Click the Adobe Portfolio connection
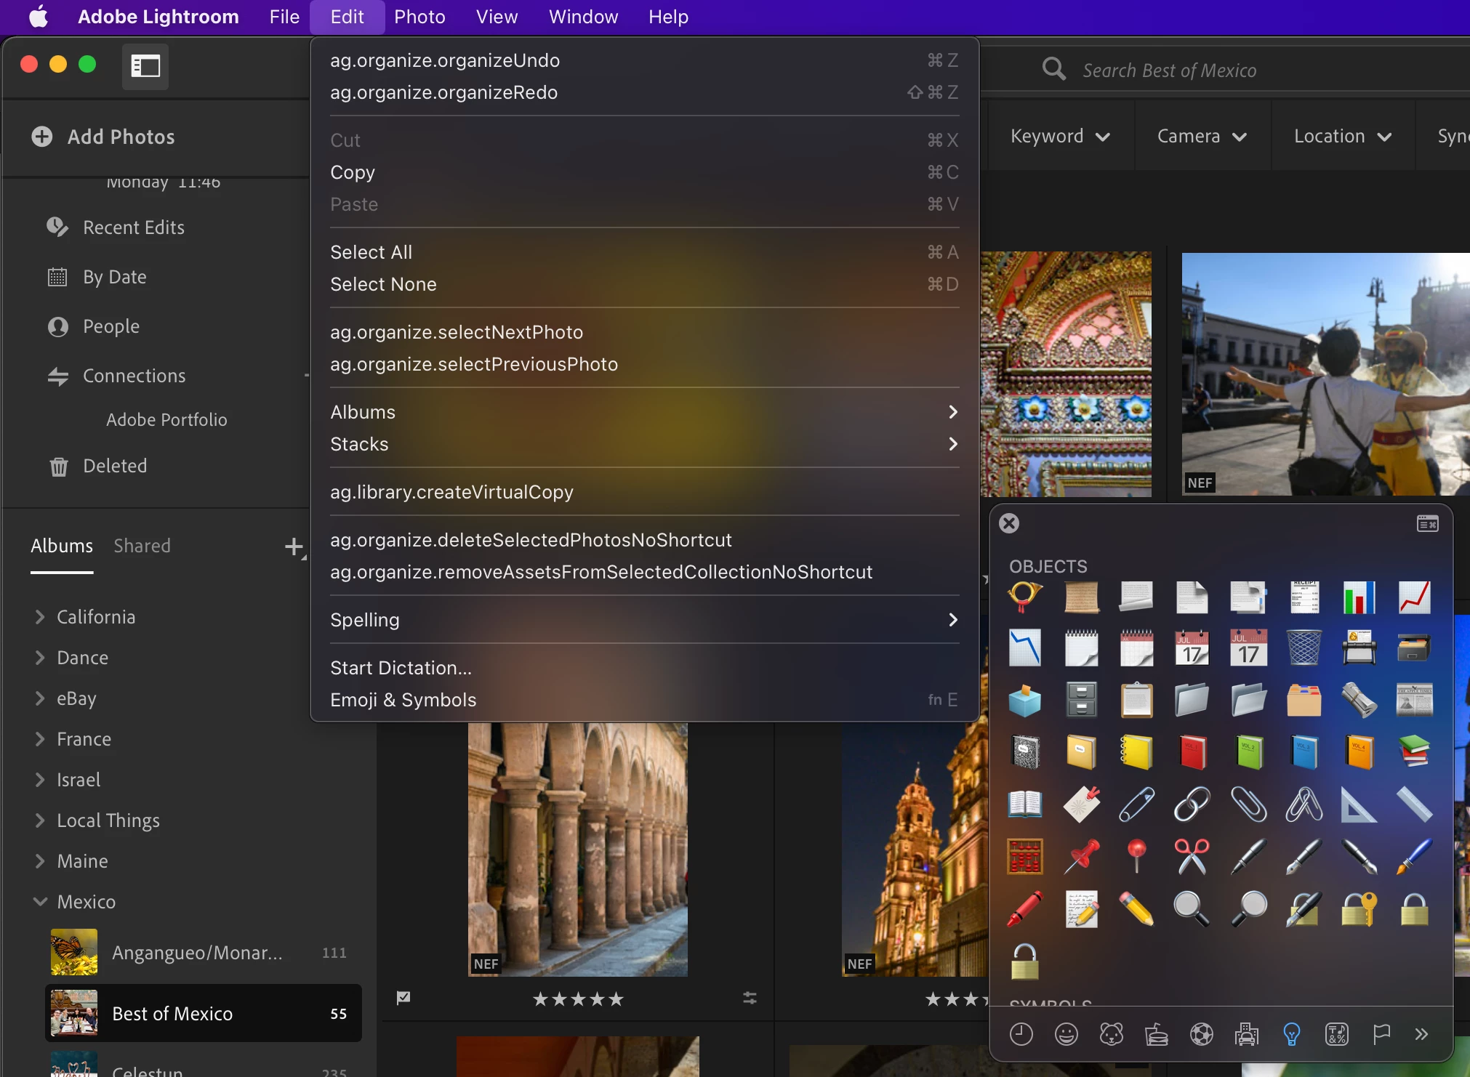The height and width of the screenshot is (1077, 1470). pos(166,419)
